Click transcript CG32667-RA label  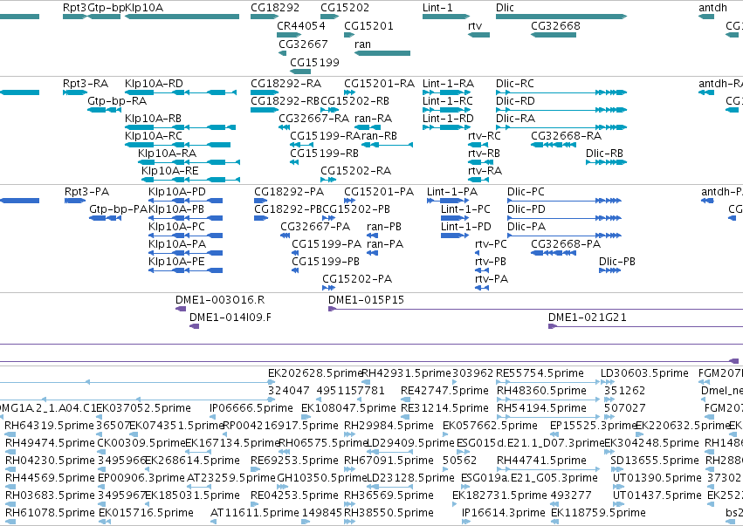(x=313, y=119)
